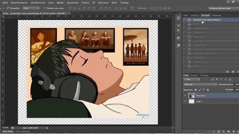Switch to the Цвет panel tab
Screen dimensions: 239x134
point(186,15)
